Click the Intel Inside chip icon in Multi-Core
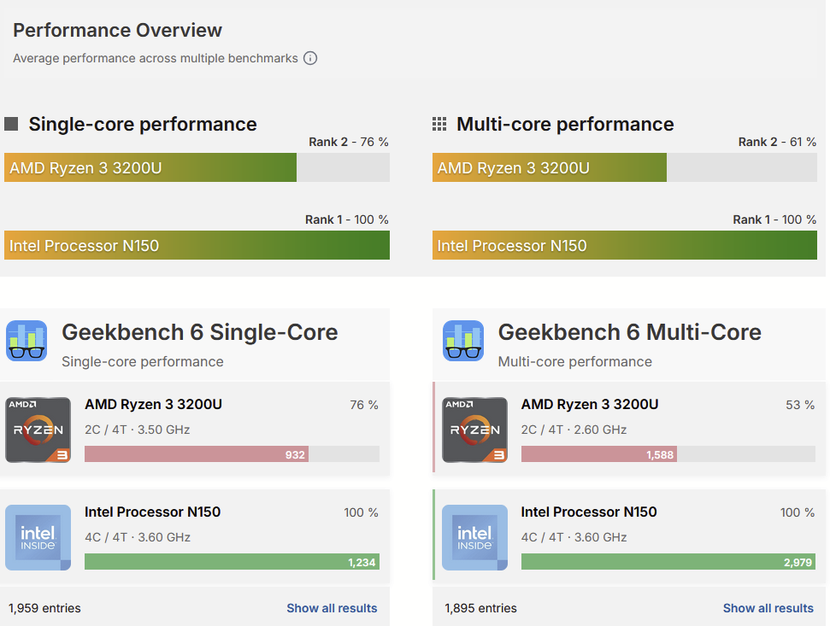The width and height of the screenshot is (830, 626). pyautogui.click(x=474, y=537)
